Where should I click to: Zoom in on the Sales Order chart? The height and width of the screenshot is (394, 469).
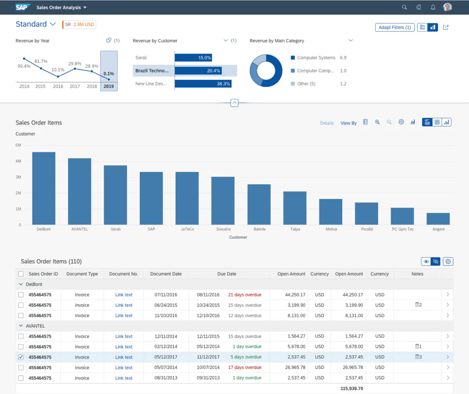[x=377, y=122]
